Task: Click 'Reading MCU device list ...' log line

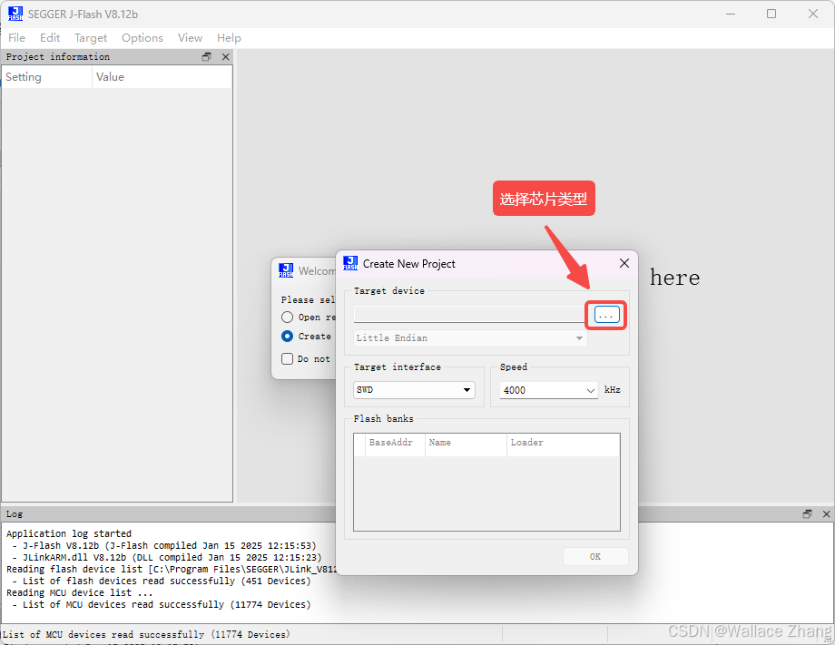Action: point(79,593)
